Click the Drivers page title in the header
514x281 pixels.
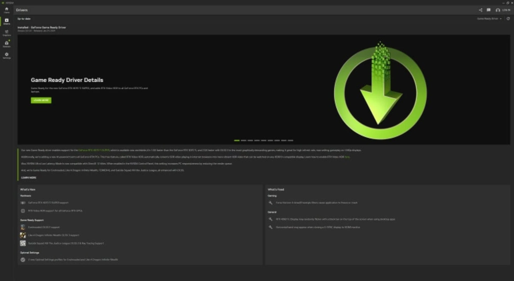click(x=22, y=10)
